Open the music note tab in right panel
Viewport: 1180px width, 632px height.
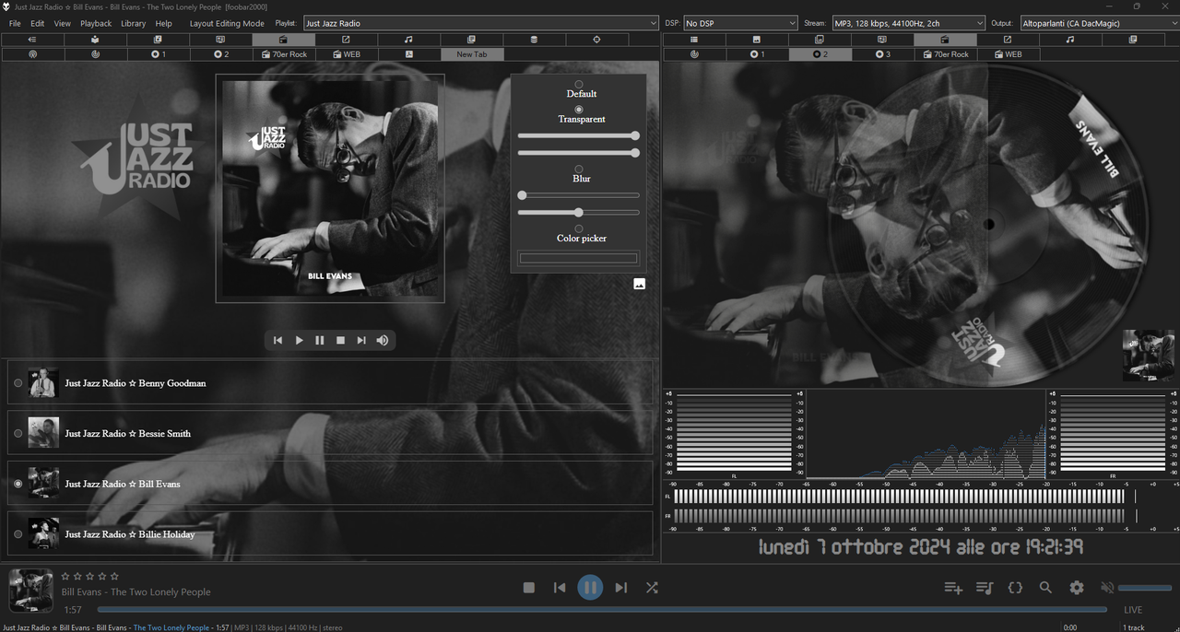pos(1070,40)
